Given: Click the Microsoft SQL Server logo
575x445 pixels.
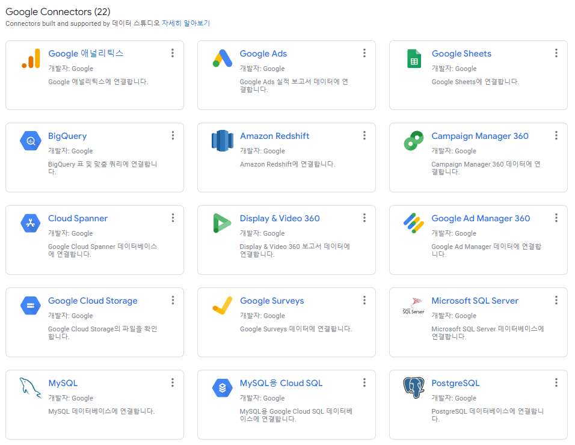Looking at the screenshot, I should point(414,305).
